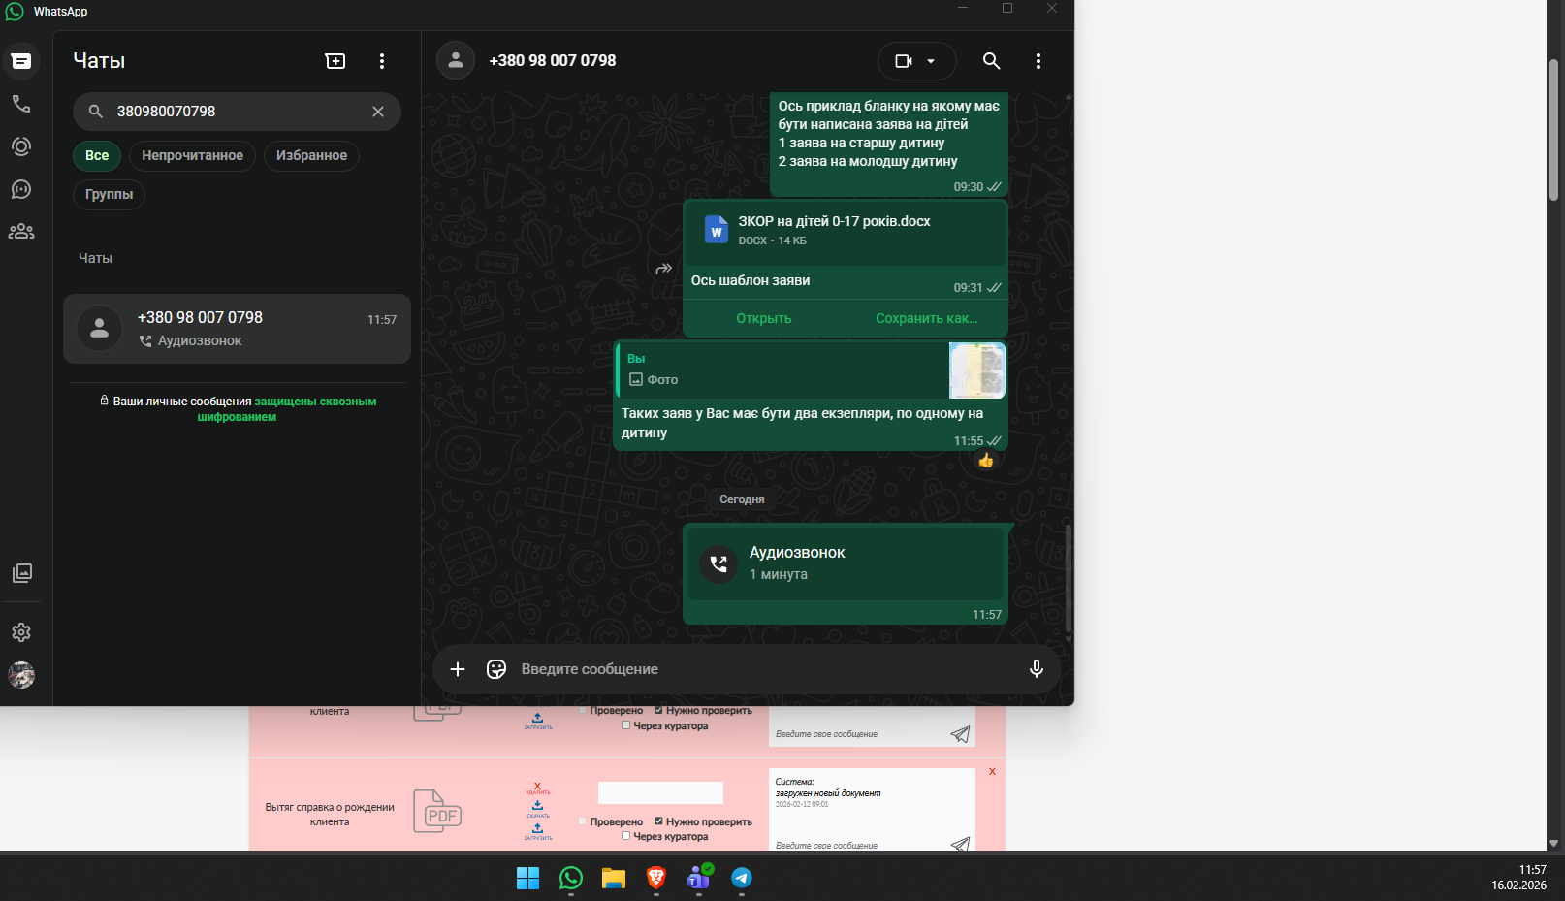Viewport: 1565px width, 901px height.
Task: Click the Word icon of the ЗКОР docx attachment
Action: [x=717, y=230]
